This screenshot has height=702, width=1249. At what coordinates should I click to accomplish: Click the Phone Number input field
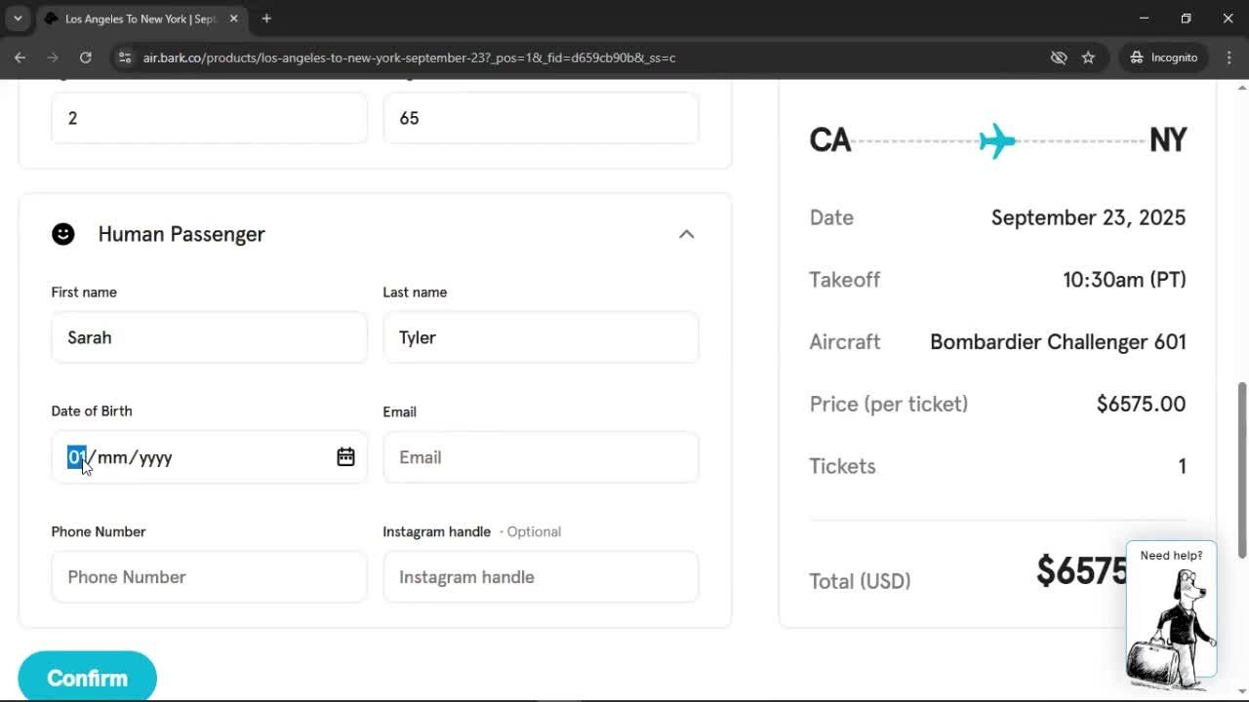(209, 577)
